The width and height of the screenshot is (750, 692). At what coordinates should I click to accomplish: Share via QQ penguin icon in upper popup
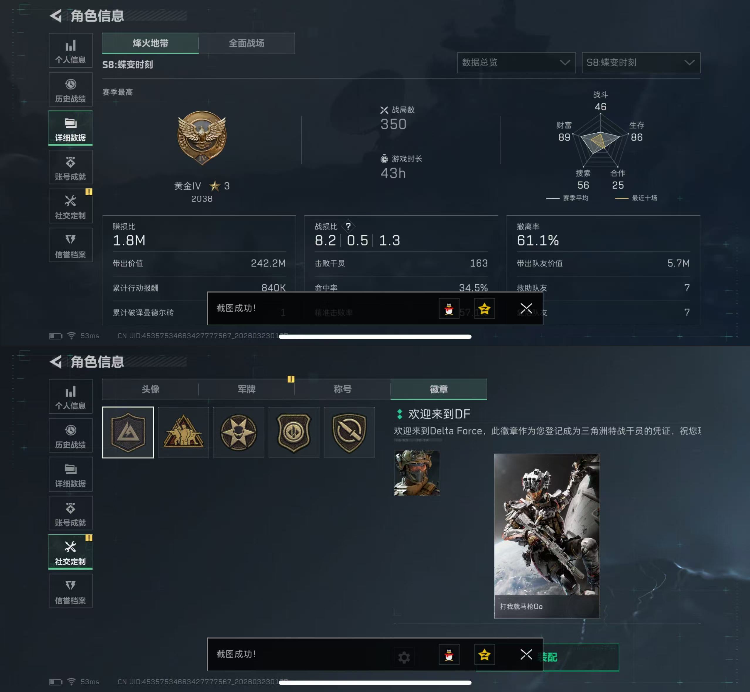coord(449,308)
